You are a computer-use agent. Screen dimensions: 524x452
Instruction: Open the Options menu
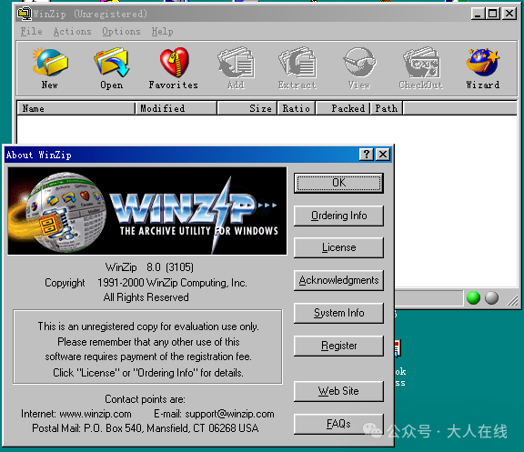[x=121, y=32]
